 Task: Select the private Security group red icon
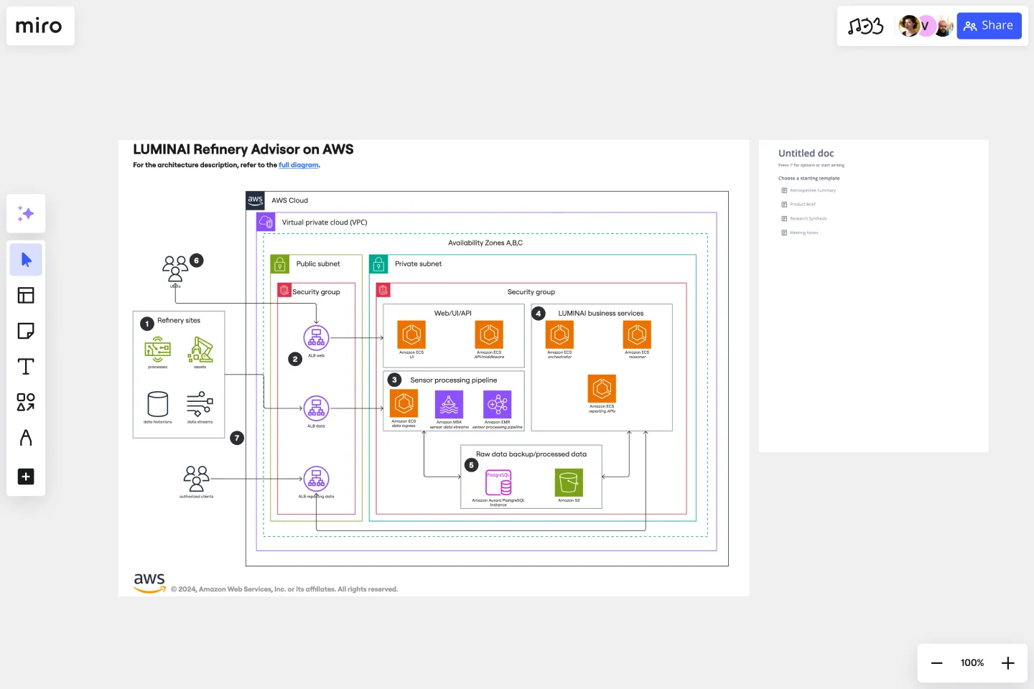coord(383,291)
